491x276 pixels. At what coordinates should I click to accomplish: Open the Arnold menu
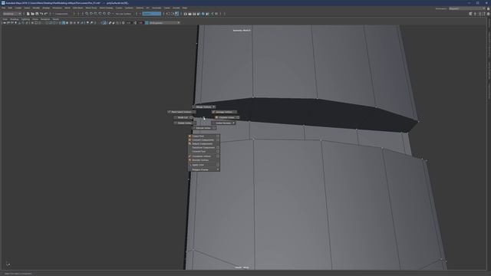pos(176,8)
